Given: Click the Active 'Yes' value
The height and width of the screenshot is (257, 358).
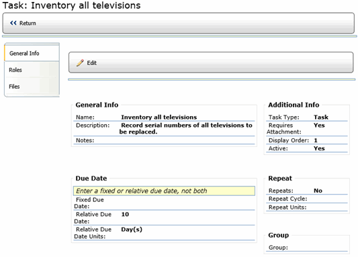Looking at the screenshot, I should (319, 148).
